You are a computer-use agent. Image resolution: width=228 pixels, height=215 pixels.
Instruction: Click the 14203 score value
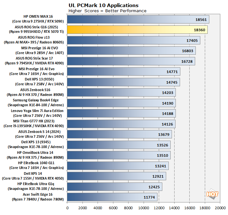click(167, 93)
